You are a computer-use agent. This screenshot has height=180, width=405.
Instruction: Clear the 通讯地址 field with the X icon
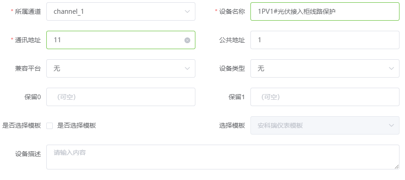coord(187,40)
